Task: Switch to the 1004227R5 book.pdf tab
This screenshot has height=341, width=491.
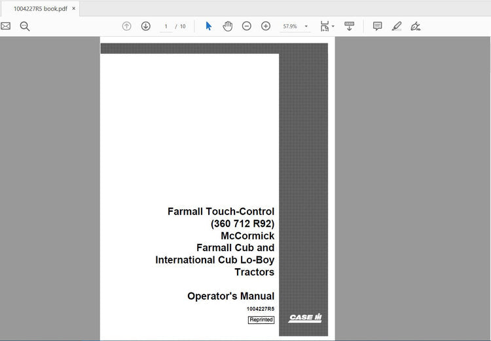Action: pyautogui.click(x=40, y=9)
